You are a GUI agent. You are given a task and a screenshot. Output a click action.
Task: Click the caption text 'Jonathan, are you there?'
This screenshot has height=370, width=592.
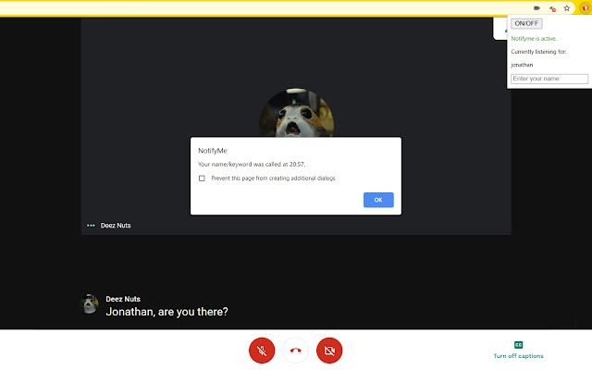coord(166,312)
